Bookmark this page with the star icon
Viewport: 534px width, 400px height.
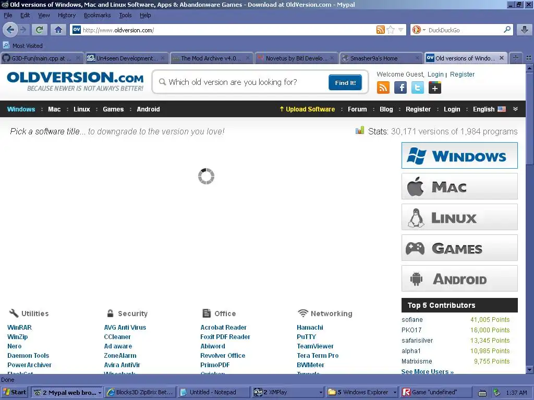[391, 30]
